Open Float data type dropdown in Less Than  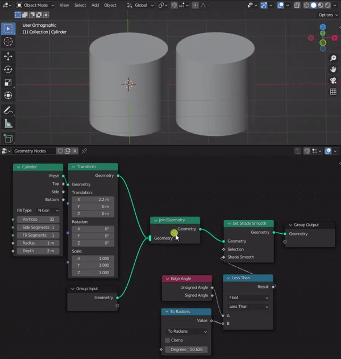[248, 298]
